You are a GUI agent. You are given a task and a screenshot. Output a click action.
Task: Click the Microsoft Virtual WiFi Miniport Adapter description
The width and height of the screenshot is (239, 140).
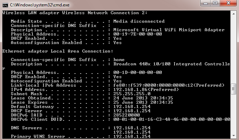click(169, 30)
